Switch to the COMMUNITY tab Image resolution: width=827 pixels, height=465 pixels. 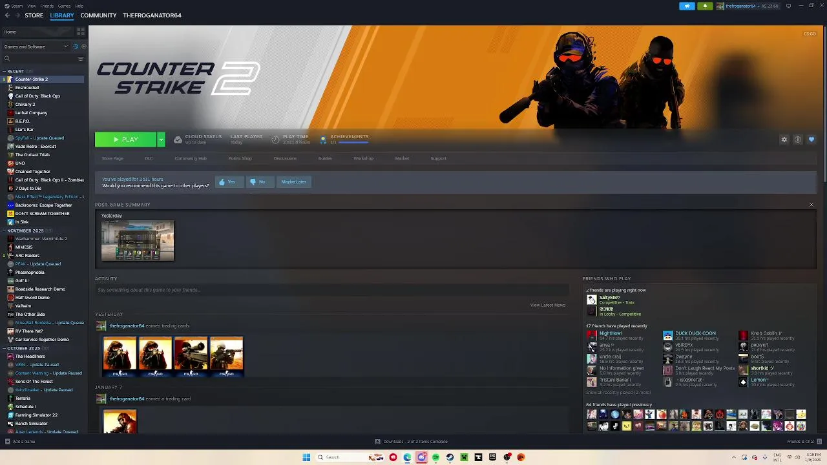(x=98, y=15)
